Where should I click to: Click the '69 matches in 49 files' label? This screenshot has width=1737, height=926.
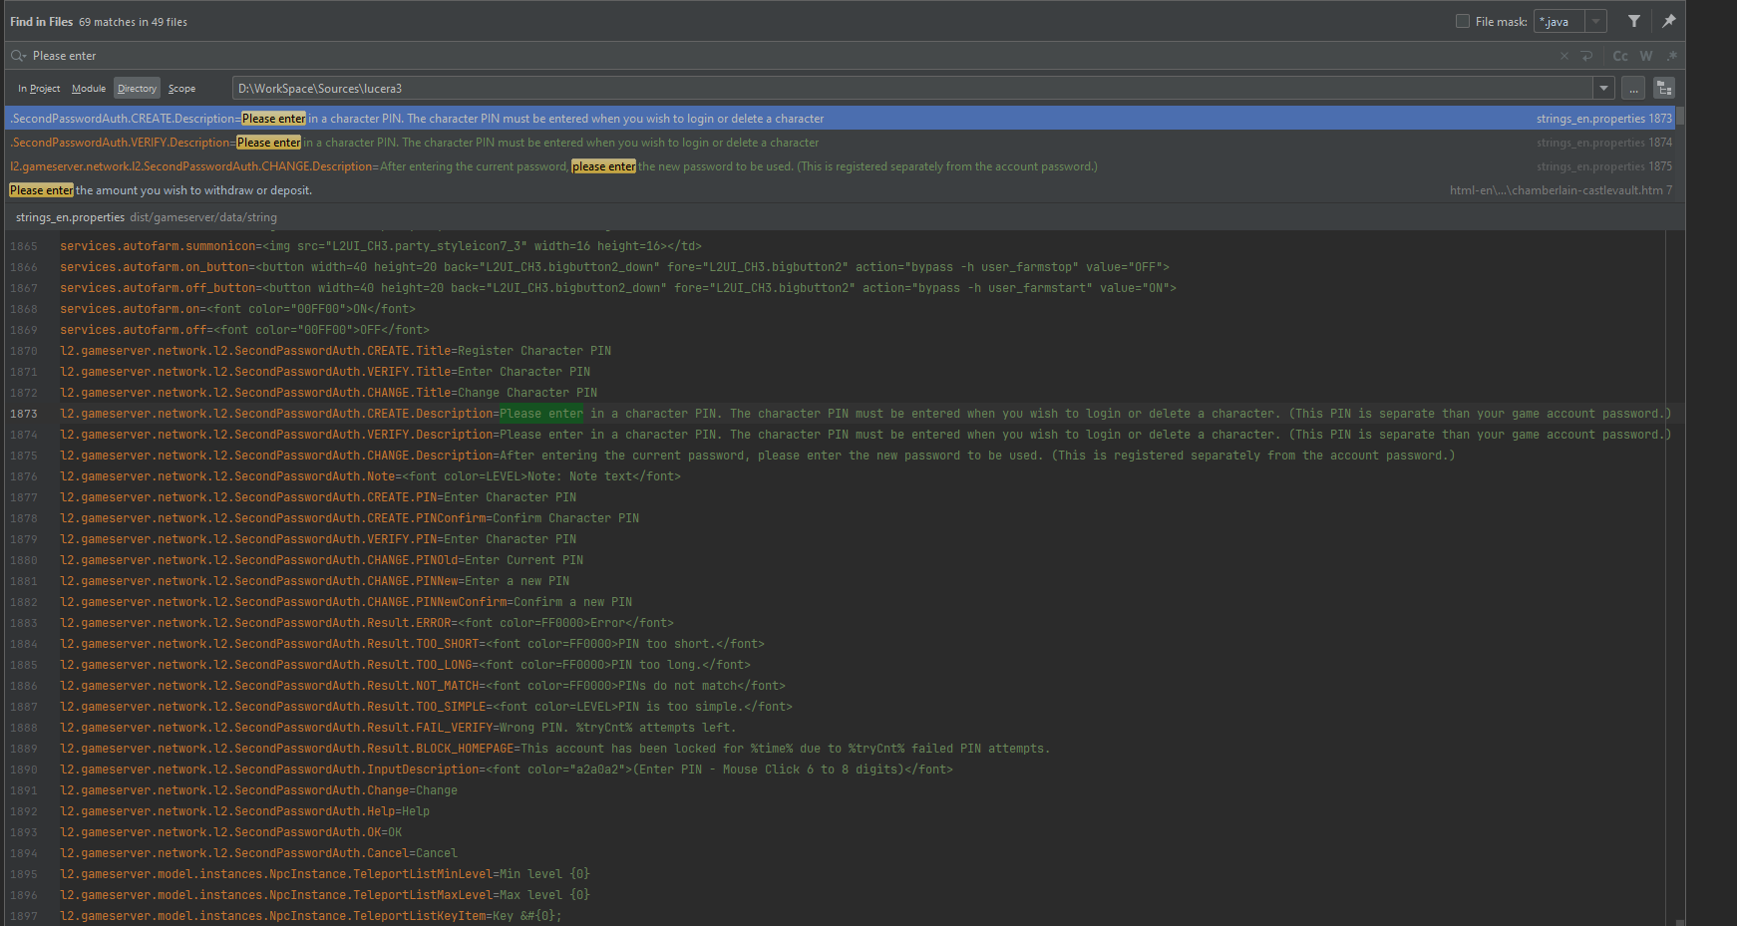coord(133,22)
